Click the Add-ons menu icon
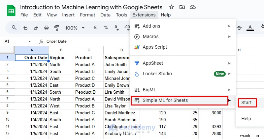The image size is (264, 139). point(137,26)
